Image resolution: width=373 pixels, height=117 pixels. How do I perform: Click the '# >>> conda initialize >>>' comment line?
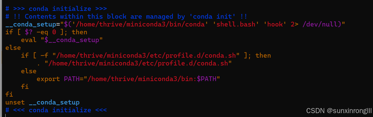(x=56, y=9)
